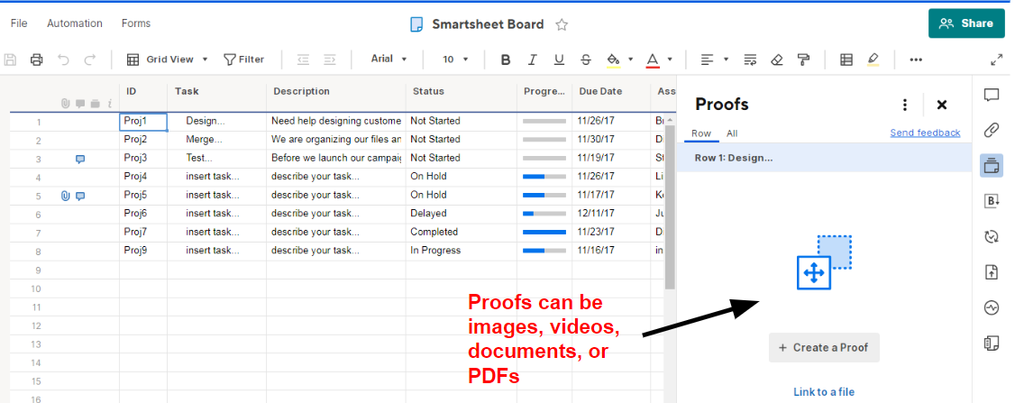
Task: Expand the background color dropdown arrow
Action: tap(630, 60)
